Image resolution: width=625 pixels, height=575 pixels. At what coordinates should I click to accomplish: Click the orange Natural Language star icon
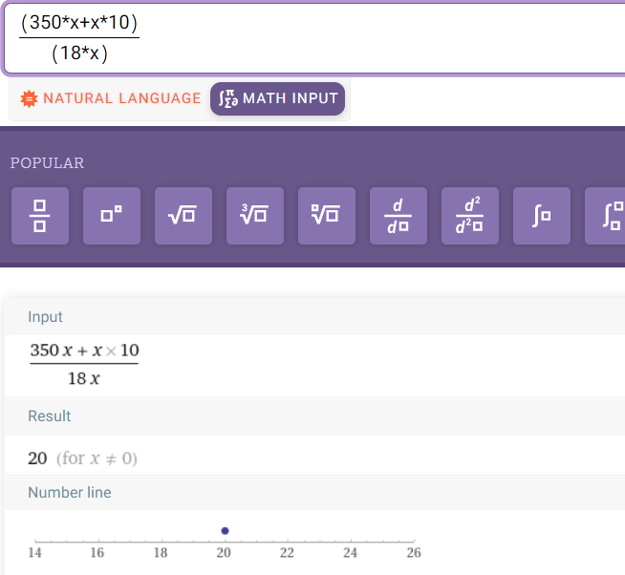pyautogui.click(x=29, y=98)
